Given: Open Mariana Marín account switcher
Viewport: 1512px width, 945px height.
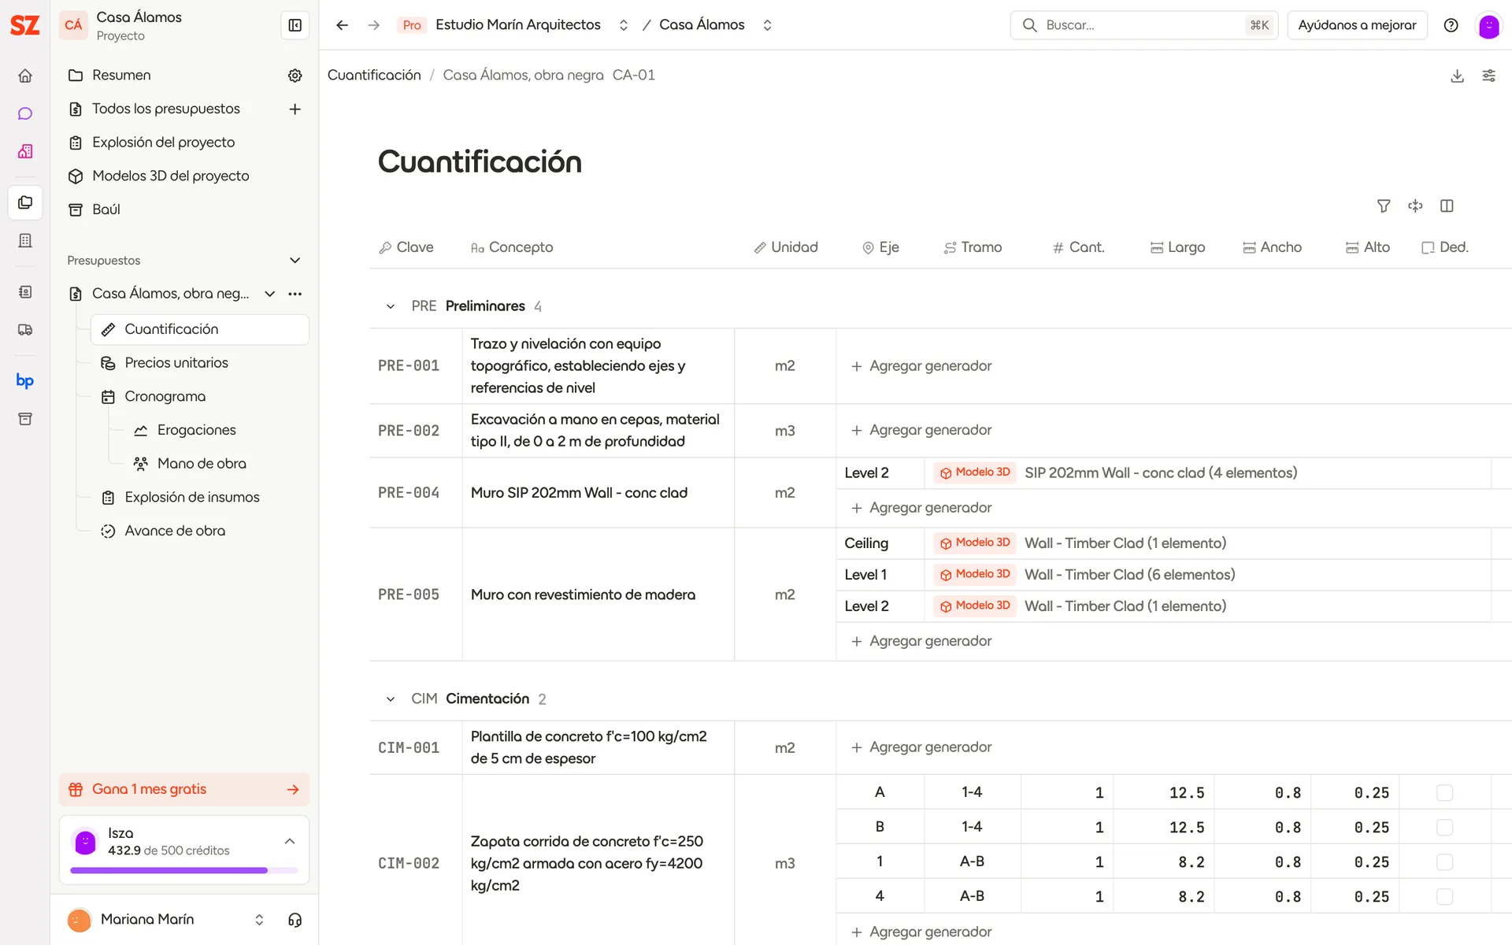Looking at the screenshot, I should 259,920.
